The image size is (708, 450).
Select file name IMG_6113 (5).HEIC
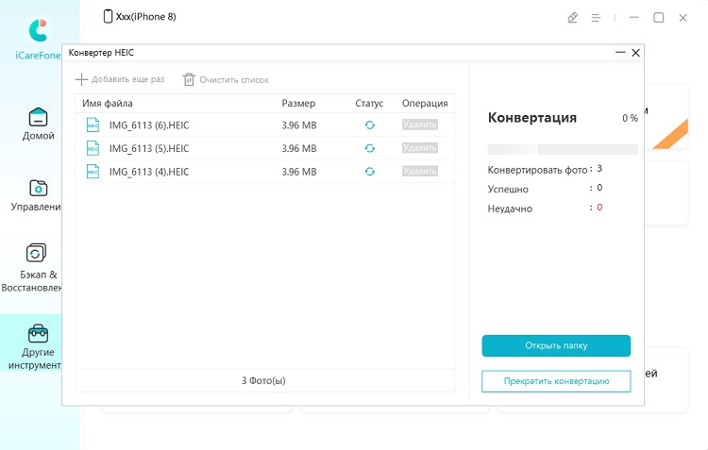point(149,148)
